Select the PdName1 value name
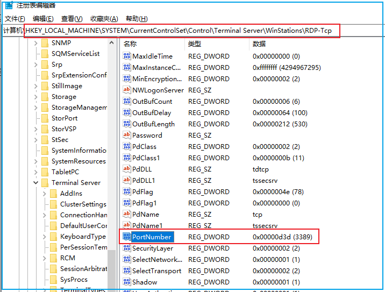Viewport: 385px width, 292px height. coord(147,226)
